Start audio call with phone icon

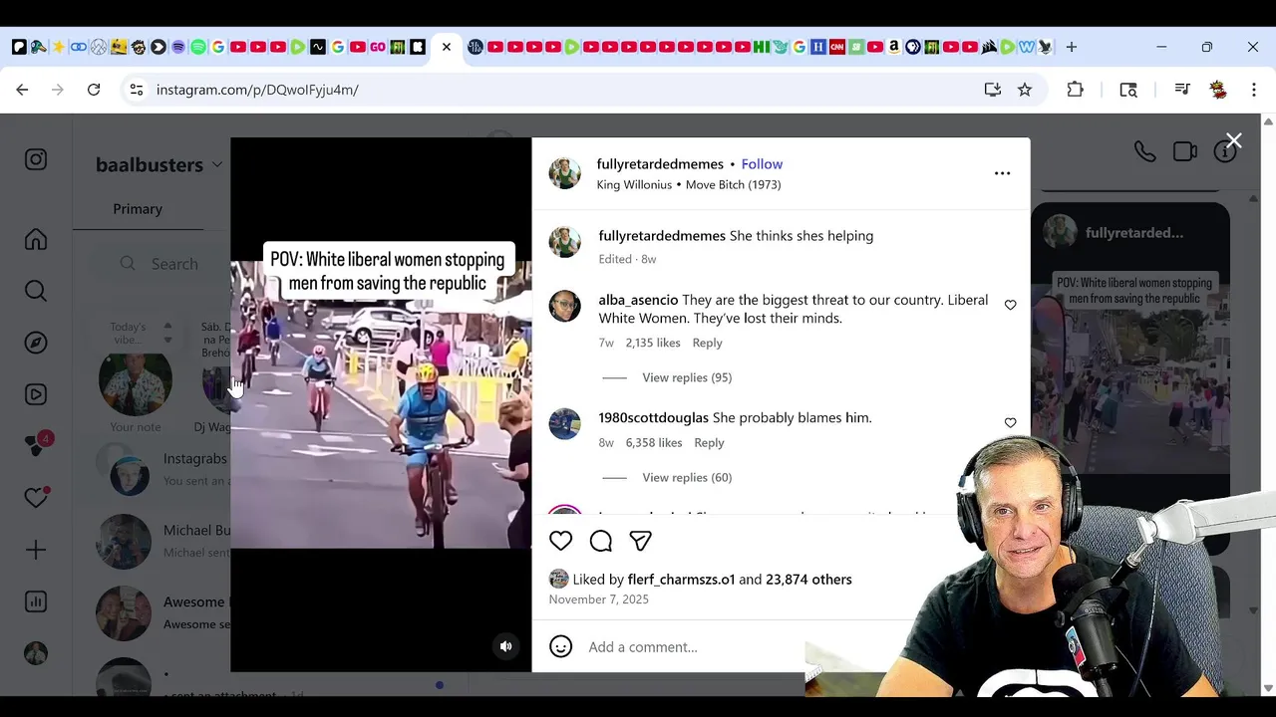1144,151
